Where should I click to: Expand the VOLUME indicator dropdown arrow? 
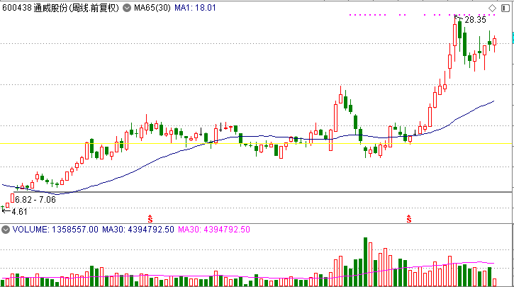click(x=6, y=230)
